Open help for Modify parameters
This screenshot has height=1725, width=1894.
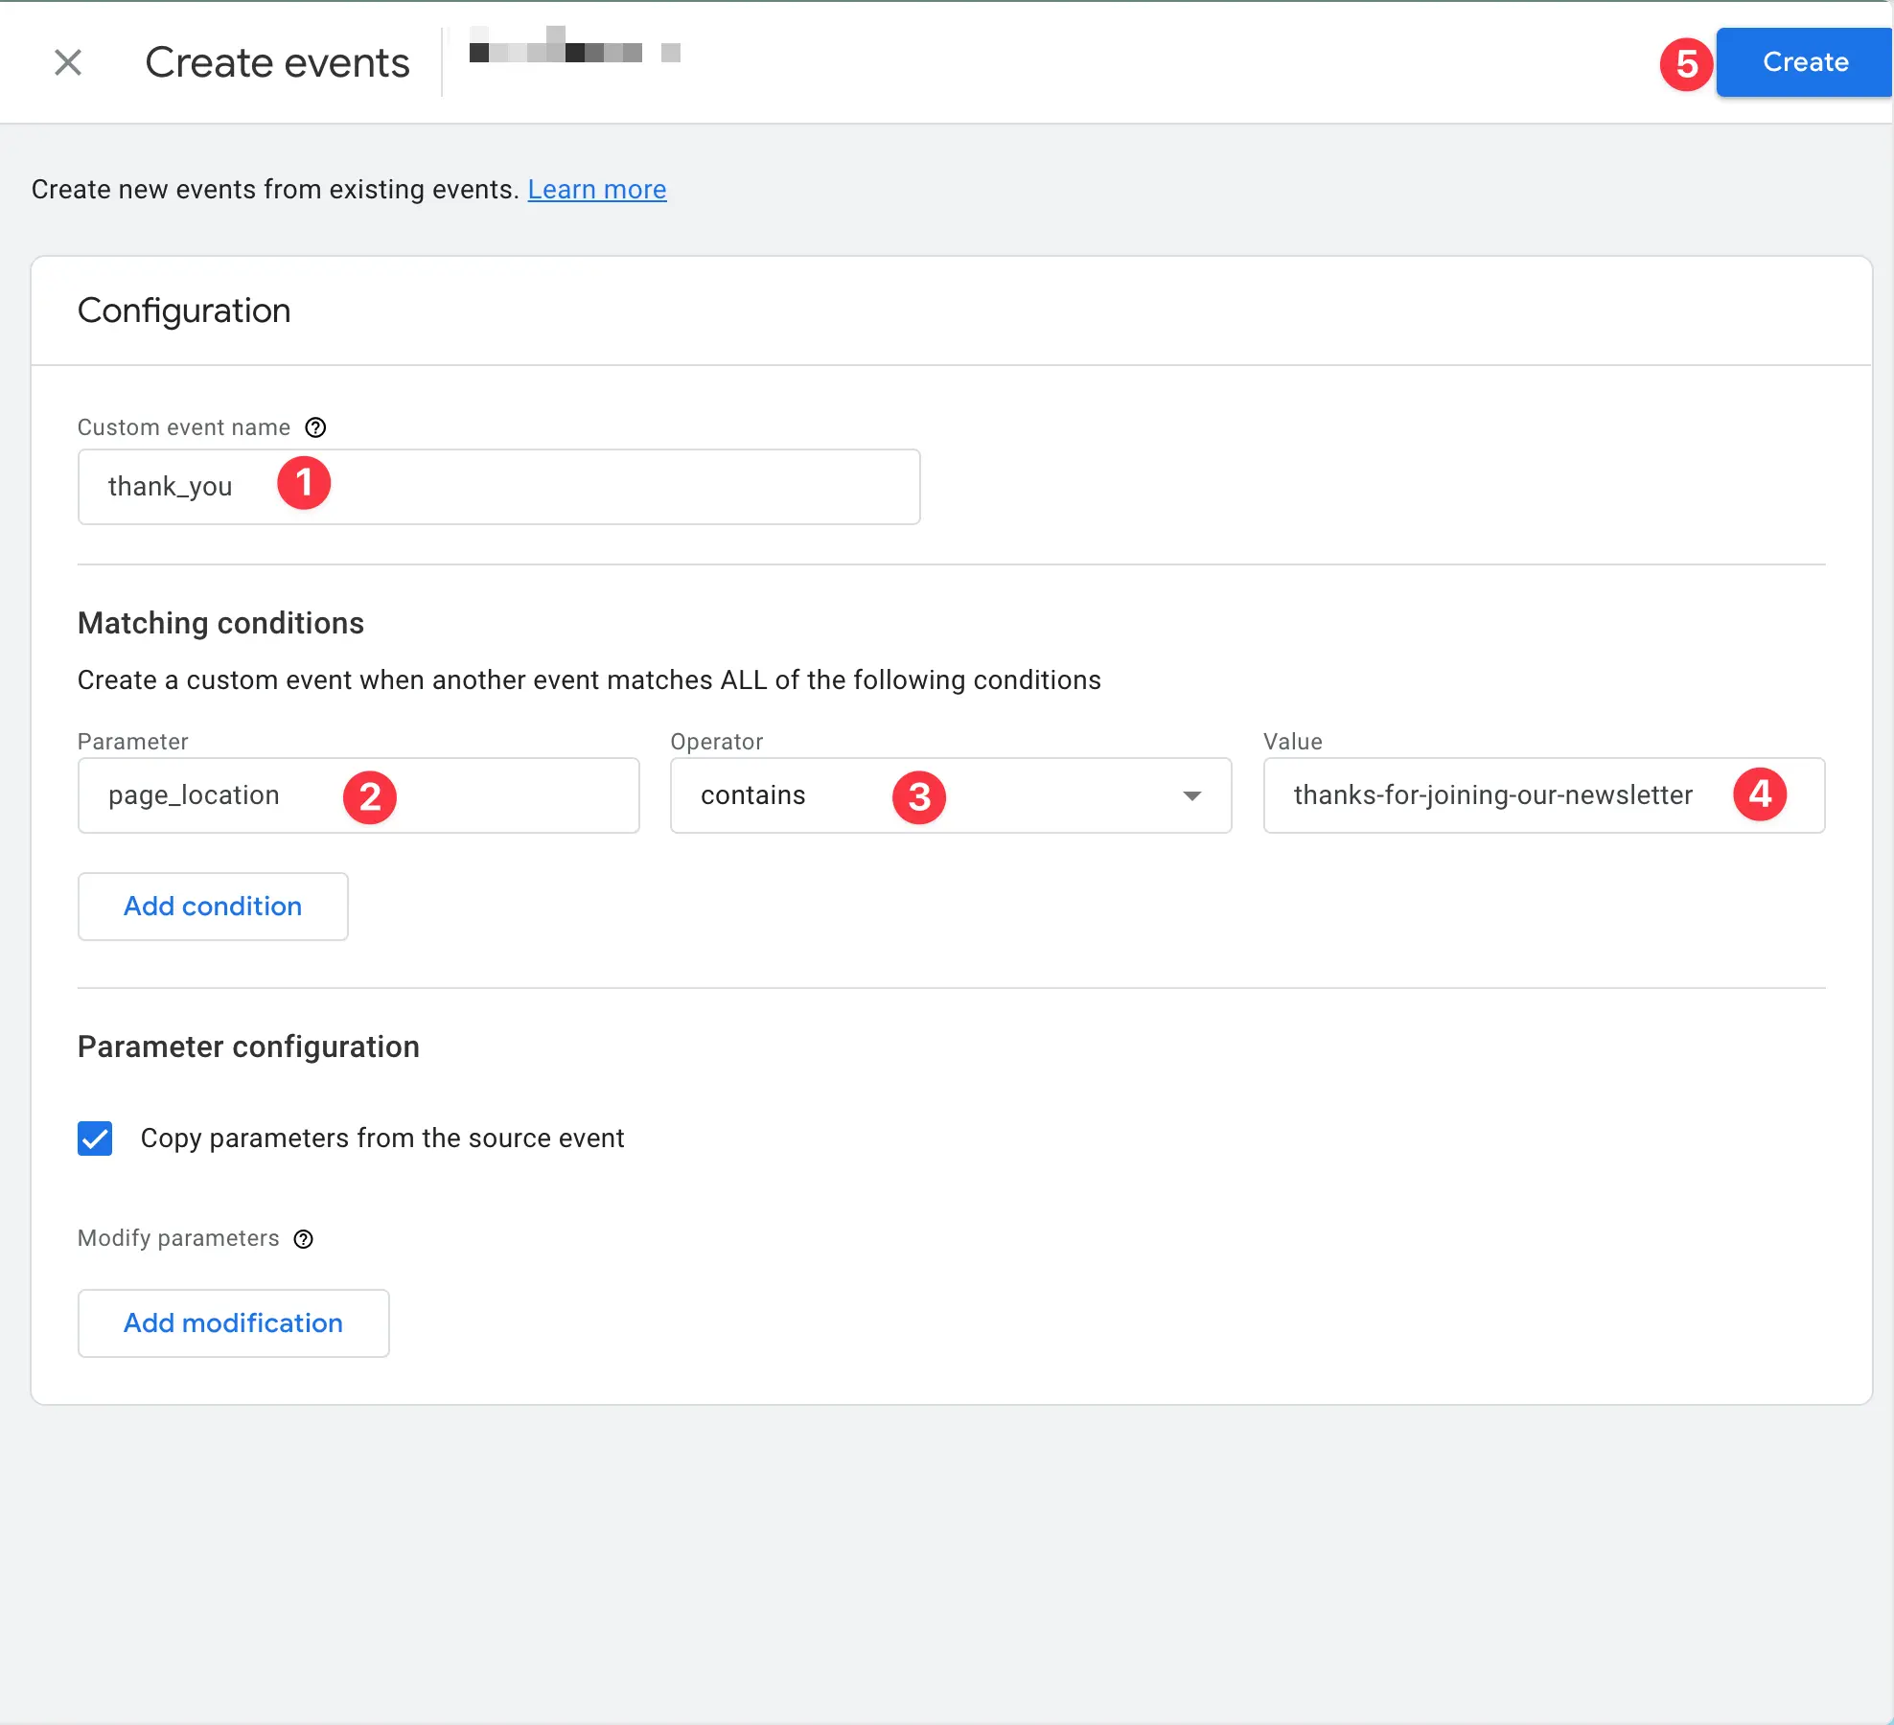(x=303, y=1239)
